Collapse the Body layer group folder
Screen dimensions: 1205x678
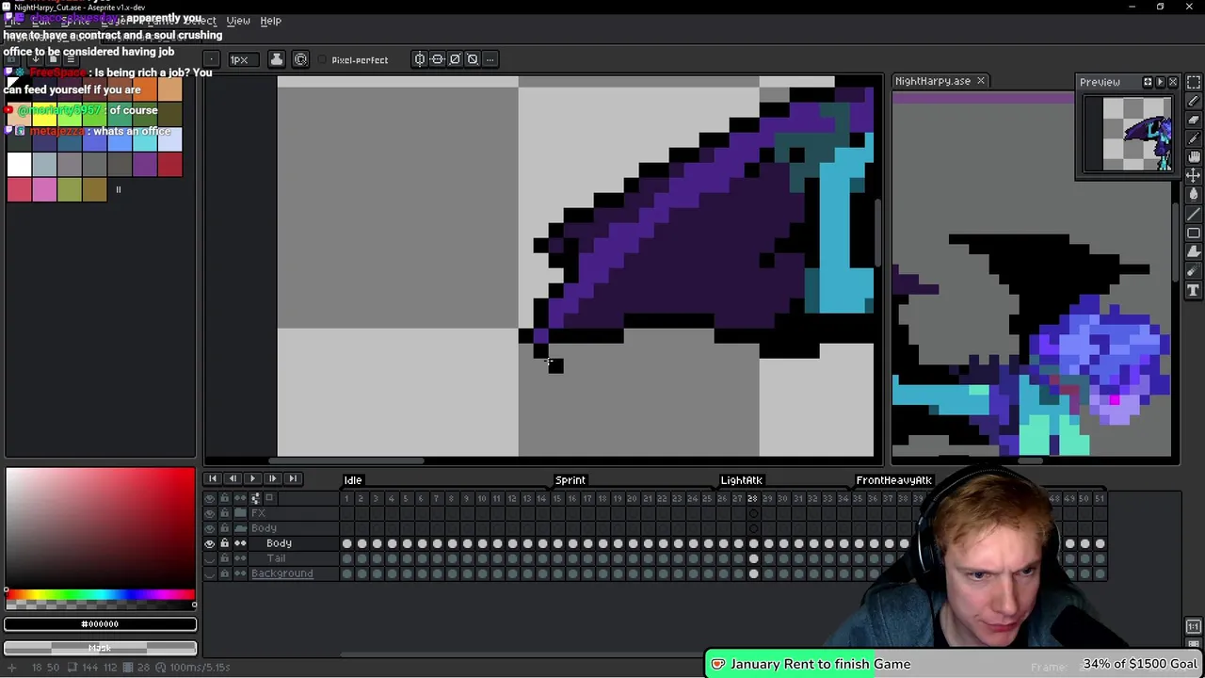[240, 528]
